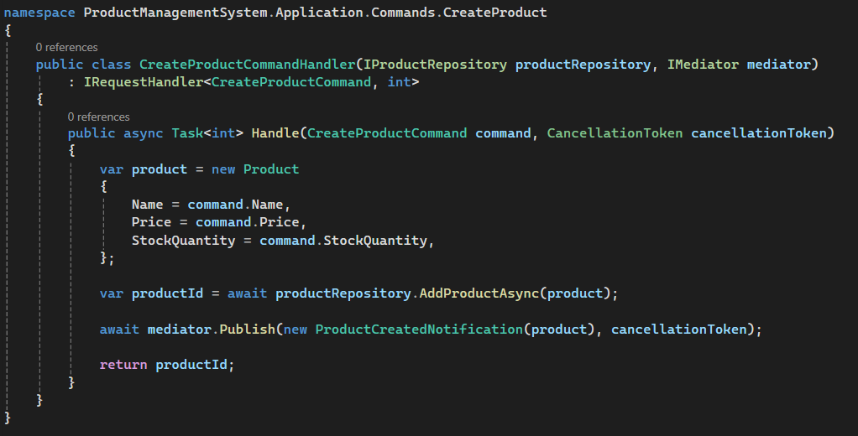This screenshot has width=858, height=436.
Task: Click the Price property left of the equals sign
Action: point(151,222)
